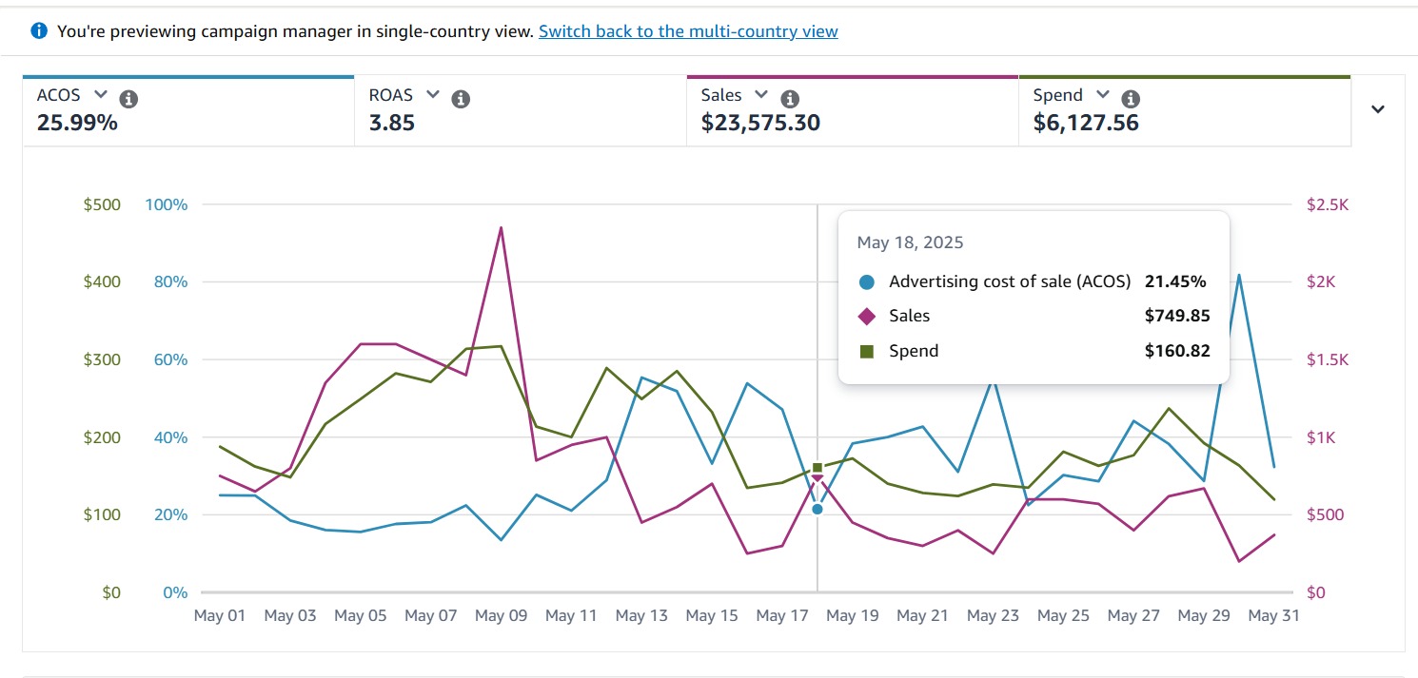
Task: Open the ROAS info icon
Action: coord(461,99)
